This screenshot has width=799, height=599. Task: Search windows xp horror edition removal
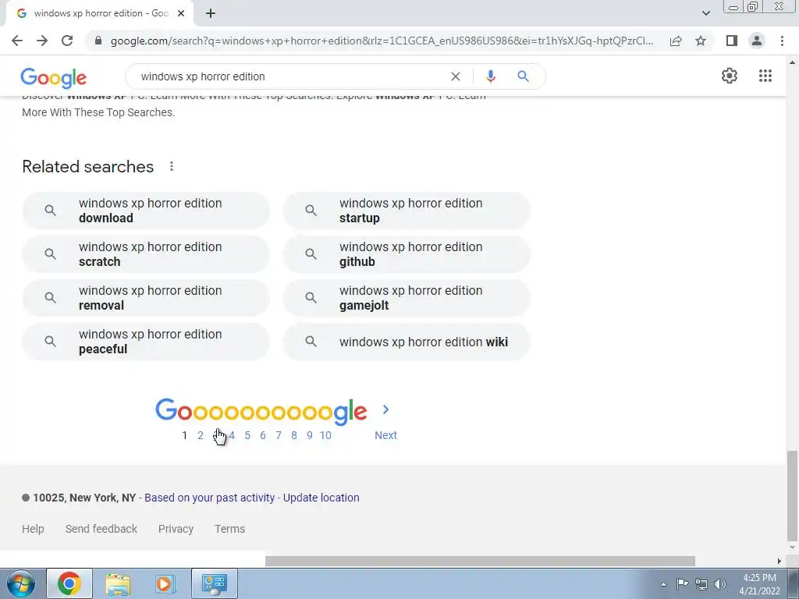click(146, 298)
